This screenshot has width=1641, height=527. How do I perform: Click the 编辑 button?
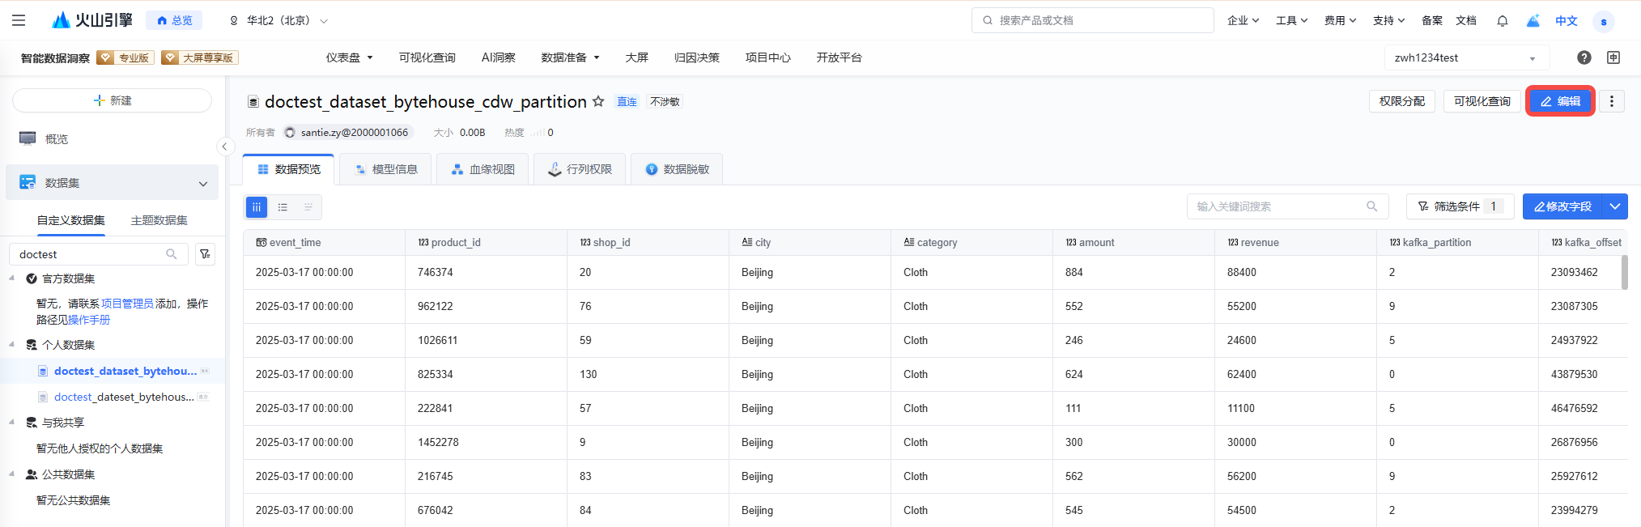pos(1560,101)
